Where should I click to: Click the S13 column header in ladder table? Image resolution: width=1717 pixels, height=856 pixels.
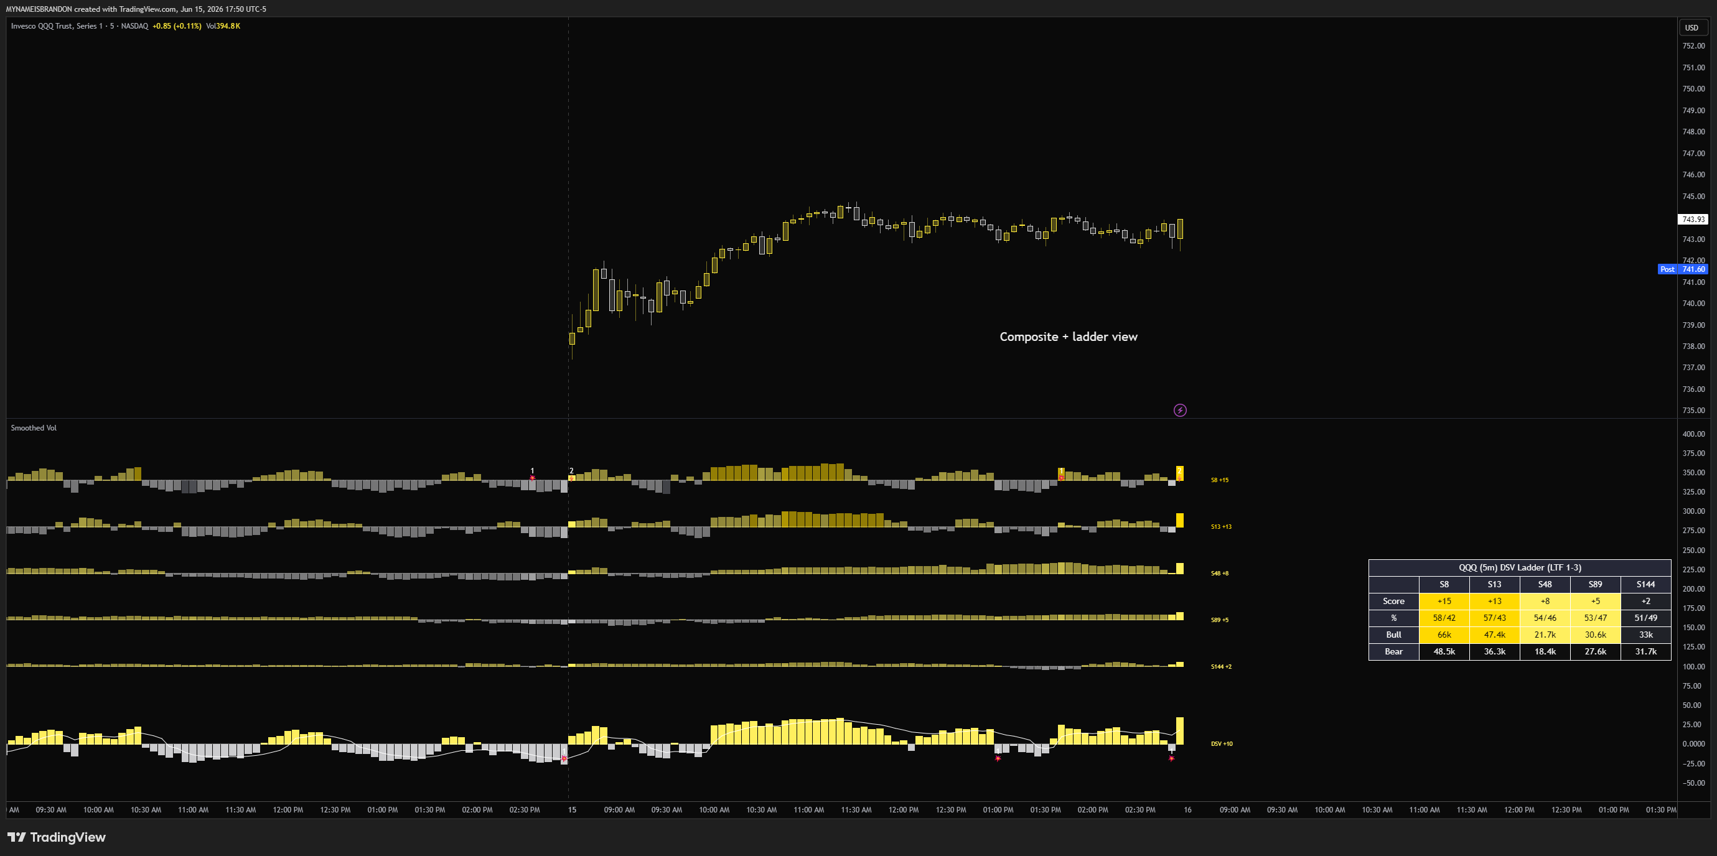[1494, 584]
